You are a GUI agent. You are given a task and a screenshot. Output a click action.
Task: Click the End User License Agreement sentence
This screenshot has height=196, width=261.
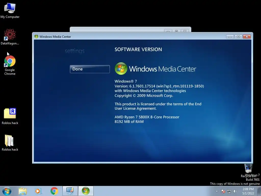tap(158, 106)
